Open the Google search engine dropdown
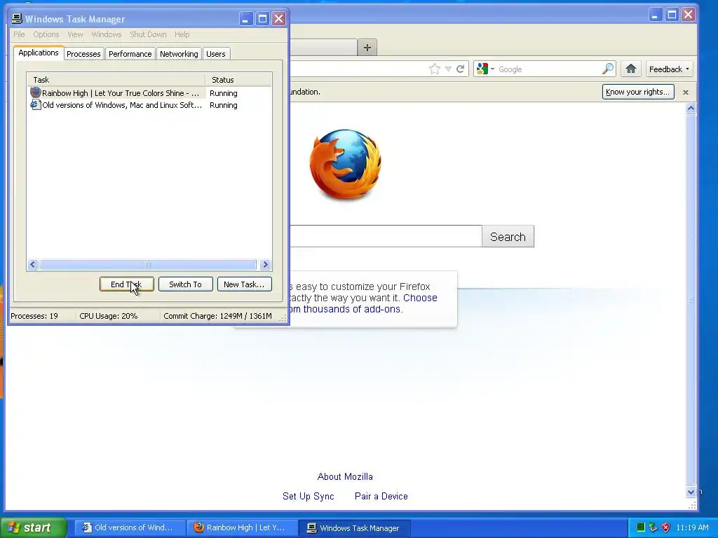 pos(485,69)
